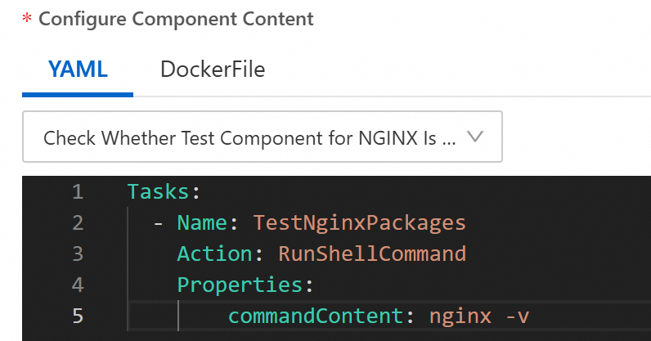
Task: Click line number 5 in editor gutter
Action: (78, 316)
